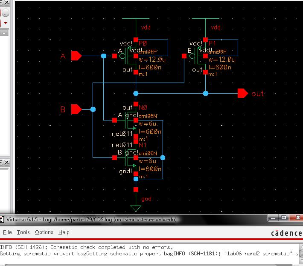This screenshot has height=266, width=303.
Task: Open the File menu in log window
Action: (x=7, y=232)
